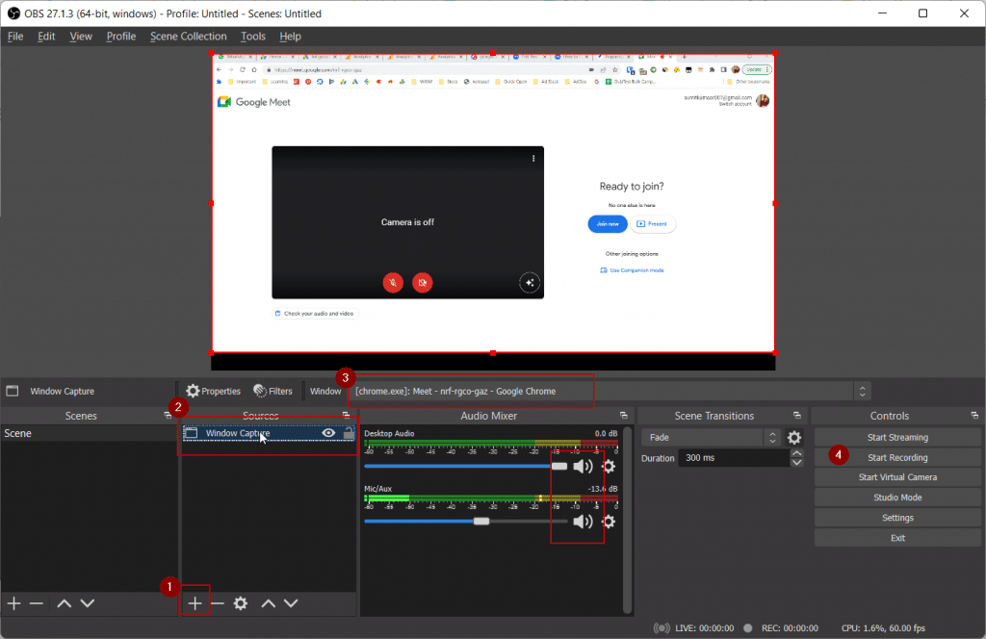Add a new source with the plus button

tap(195, 603)
